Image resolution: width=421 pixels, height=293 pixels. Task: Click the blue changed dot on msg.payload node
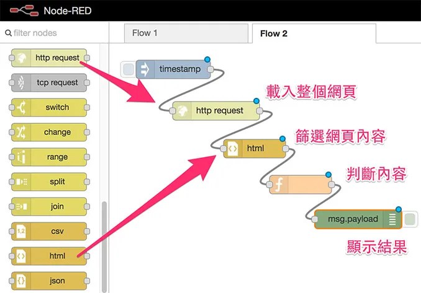(x=399, y=209)
